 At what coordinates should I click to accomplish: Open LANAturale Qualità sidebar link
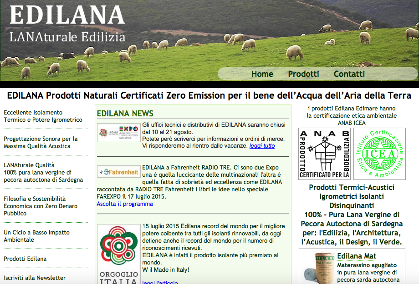pos(43,172)
